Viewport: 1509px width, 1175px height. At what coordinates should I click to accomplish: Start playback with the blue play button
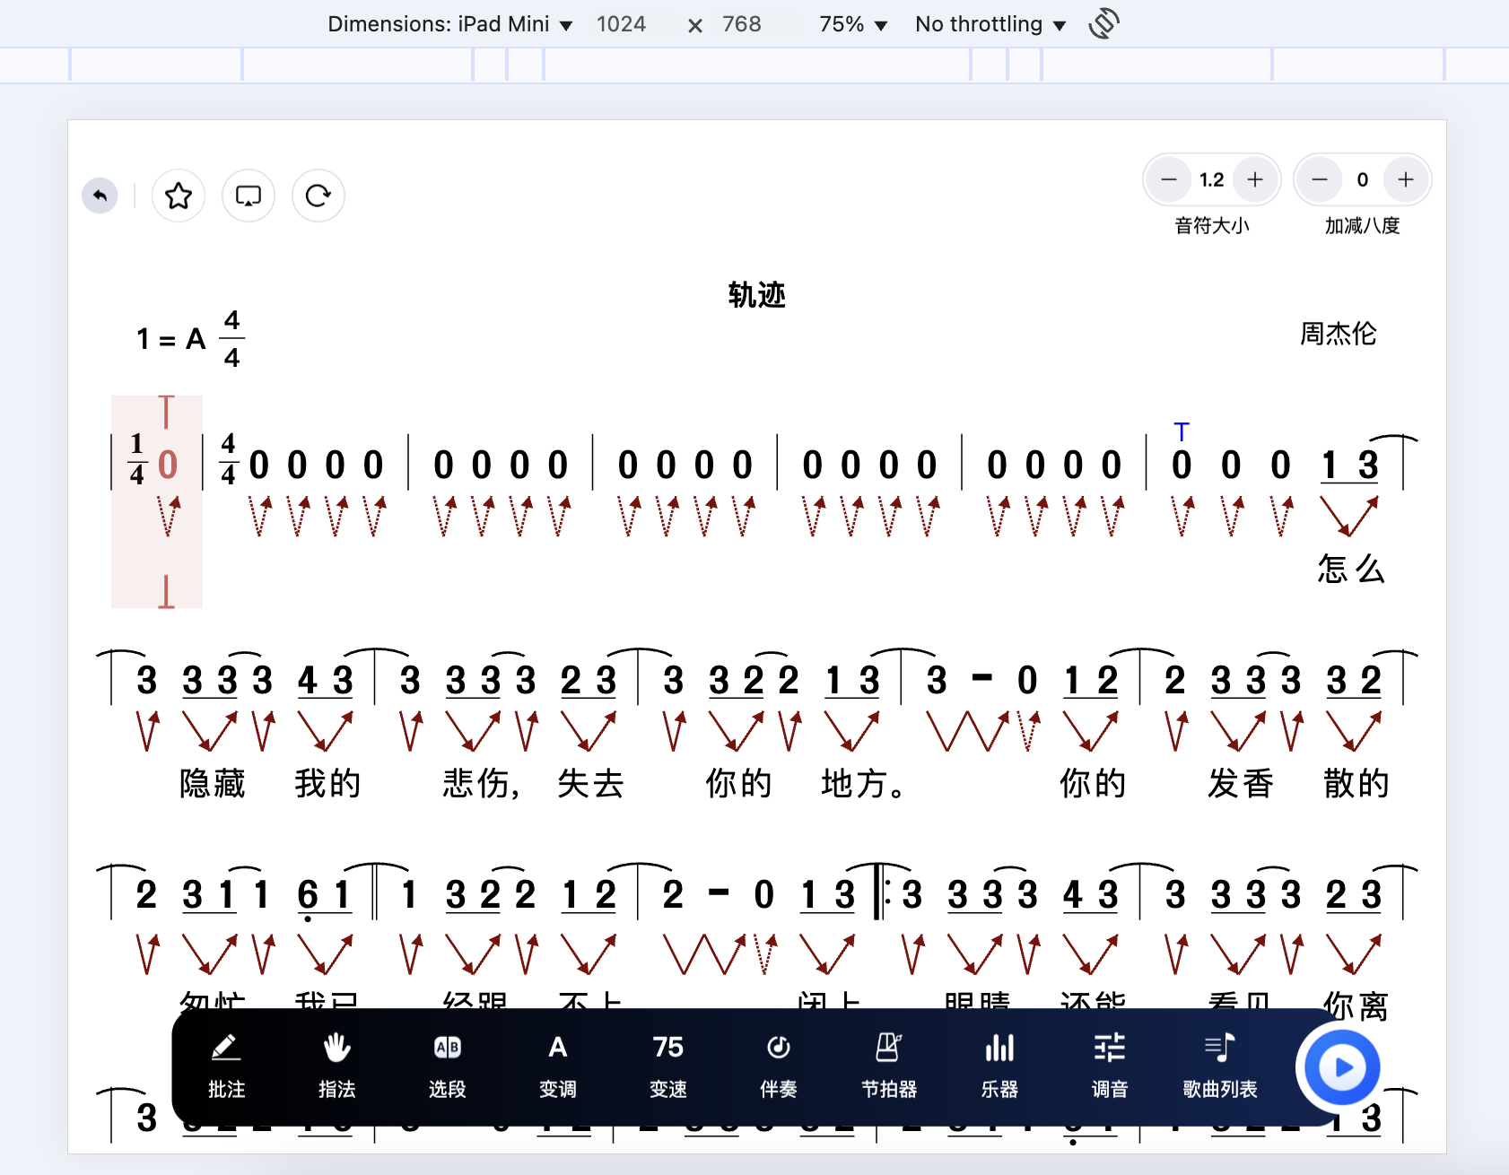1341,1067
